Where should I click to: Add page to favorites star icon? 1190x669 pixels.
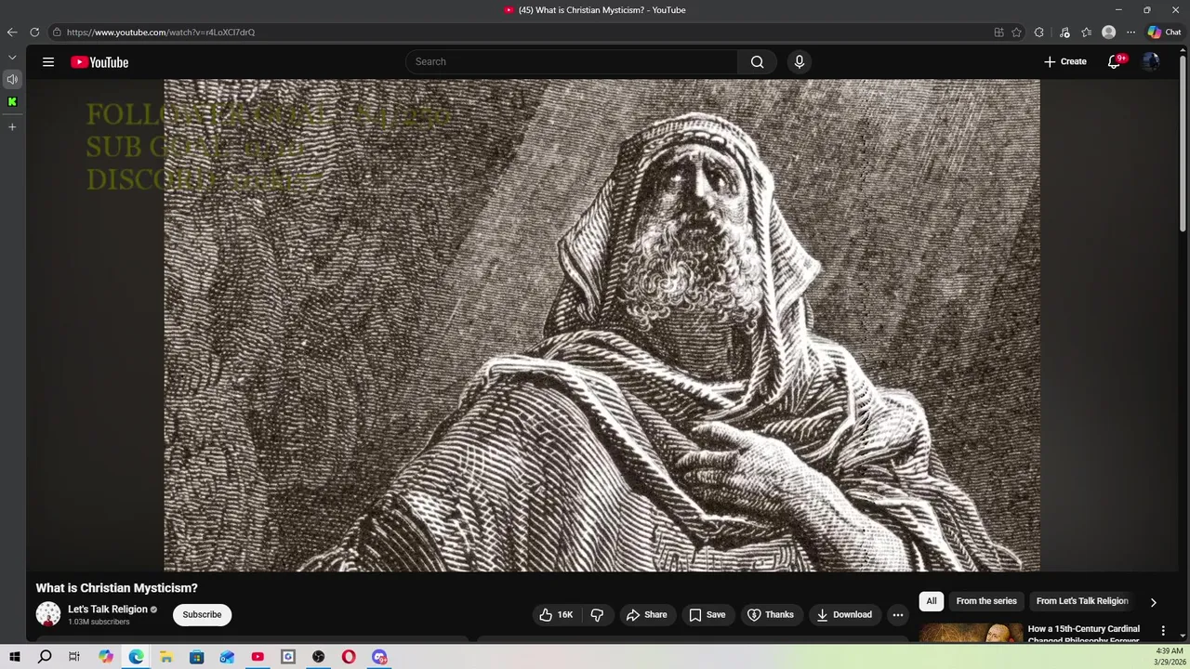[1017, 33]
